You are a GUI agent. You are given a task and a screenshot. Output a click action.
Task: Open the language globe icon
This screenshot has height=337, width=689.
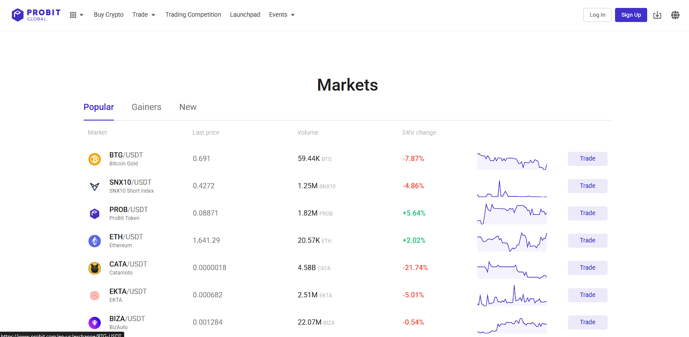pyautogui.click(x=675, y=15)
